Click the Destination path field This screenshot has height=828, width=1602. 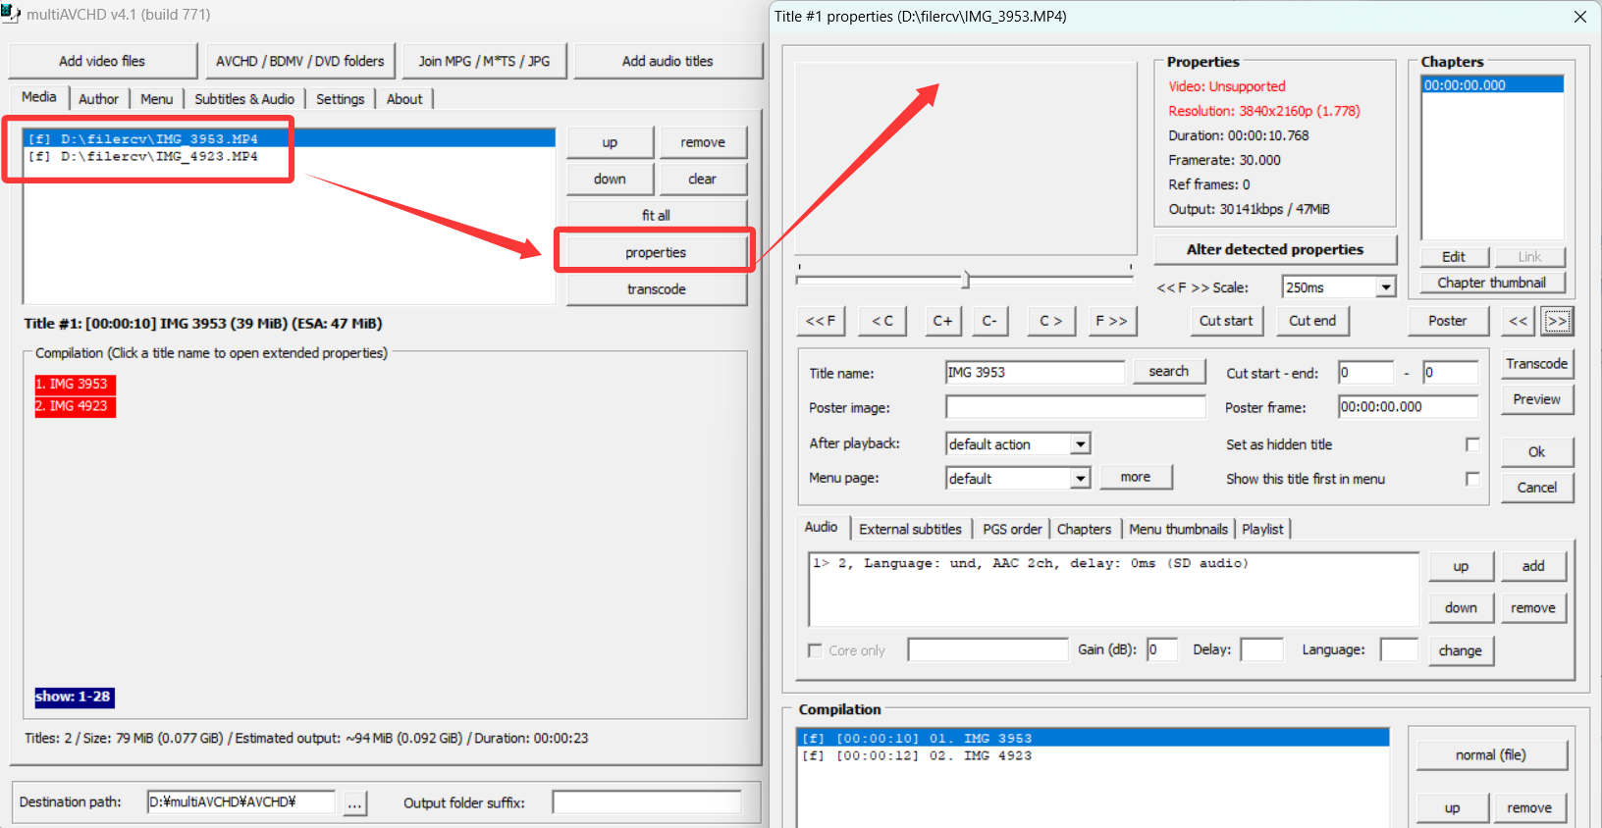click(241, 802)
